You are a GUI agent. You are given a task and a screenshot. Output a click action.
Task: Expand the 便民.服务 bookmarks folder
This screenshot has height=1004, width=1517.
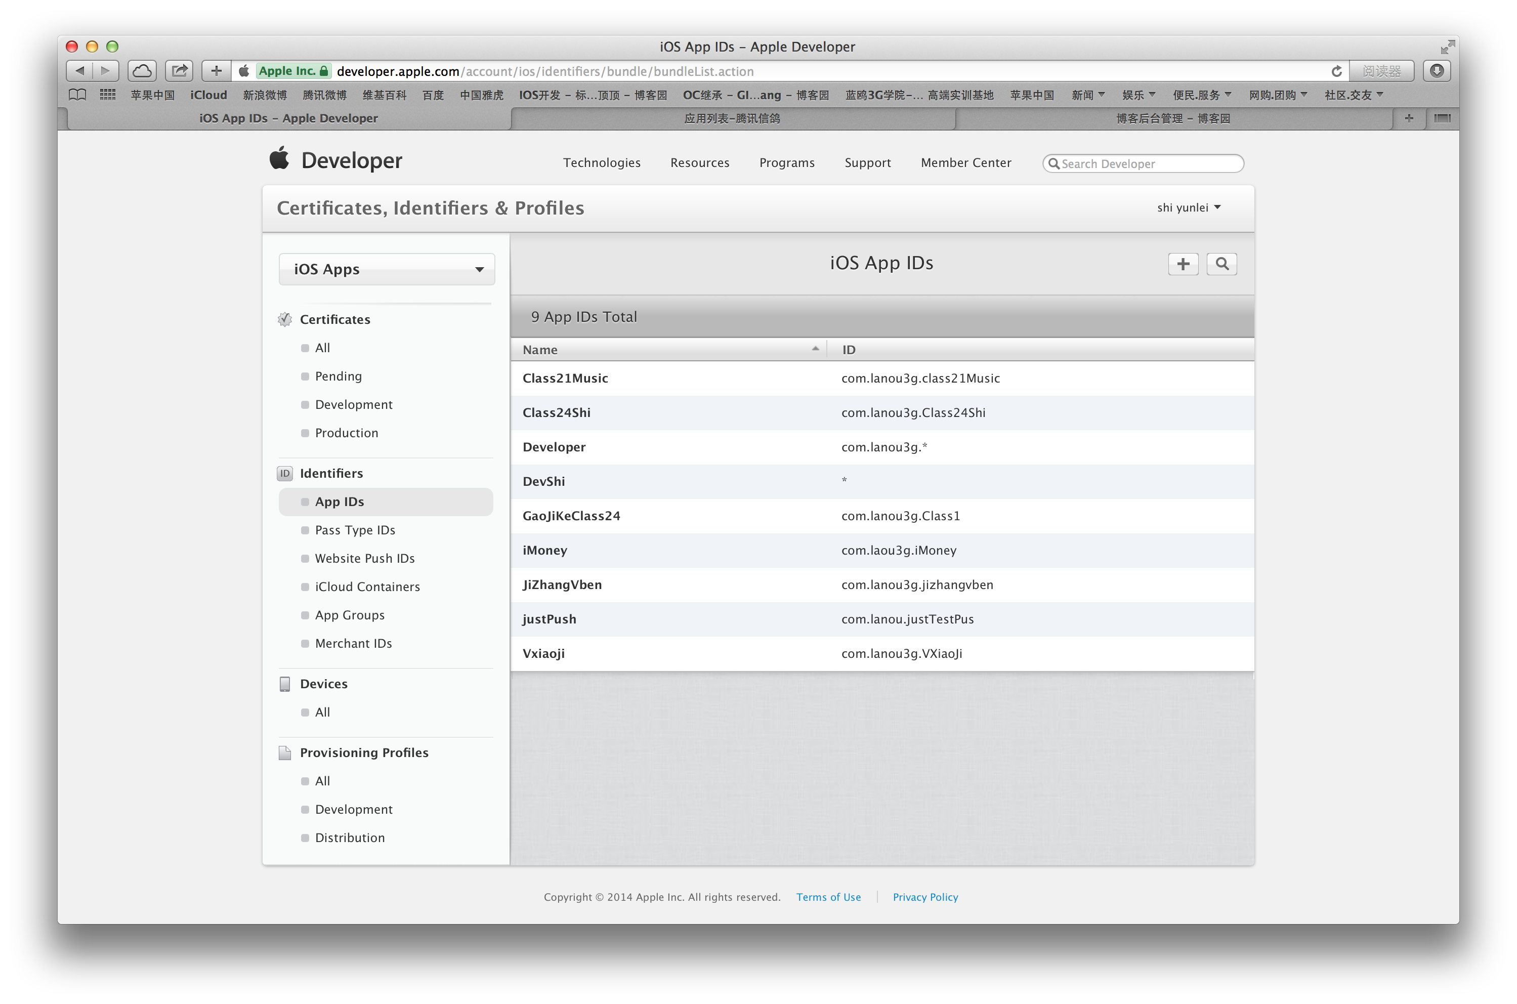click(1201, 95)
